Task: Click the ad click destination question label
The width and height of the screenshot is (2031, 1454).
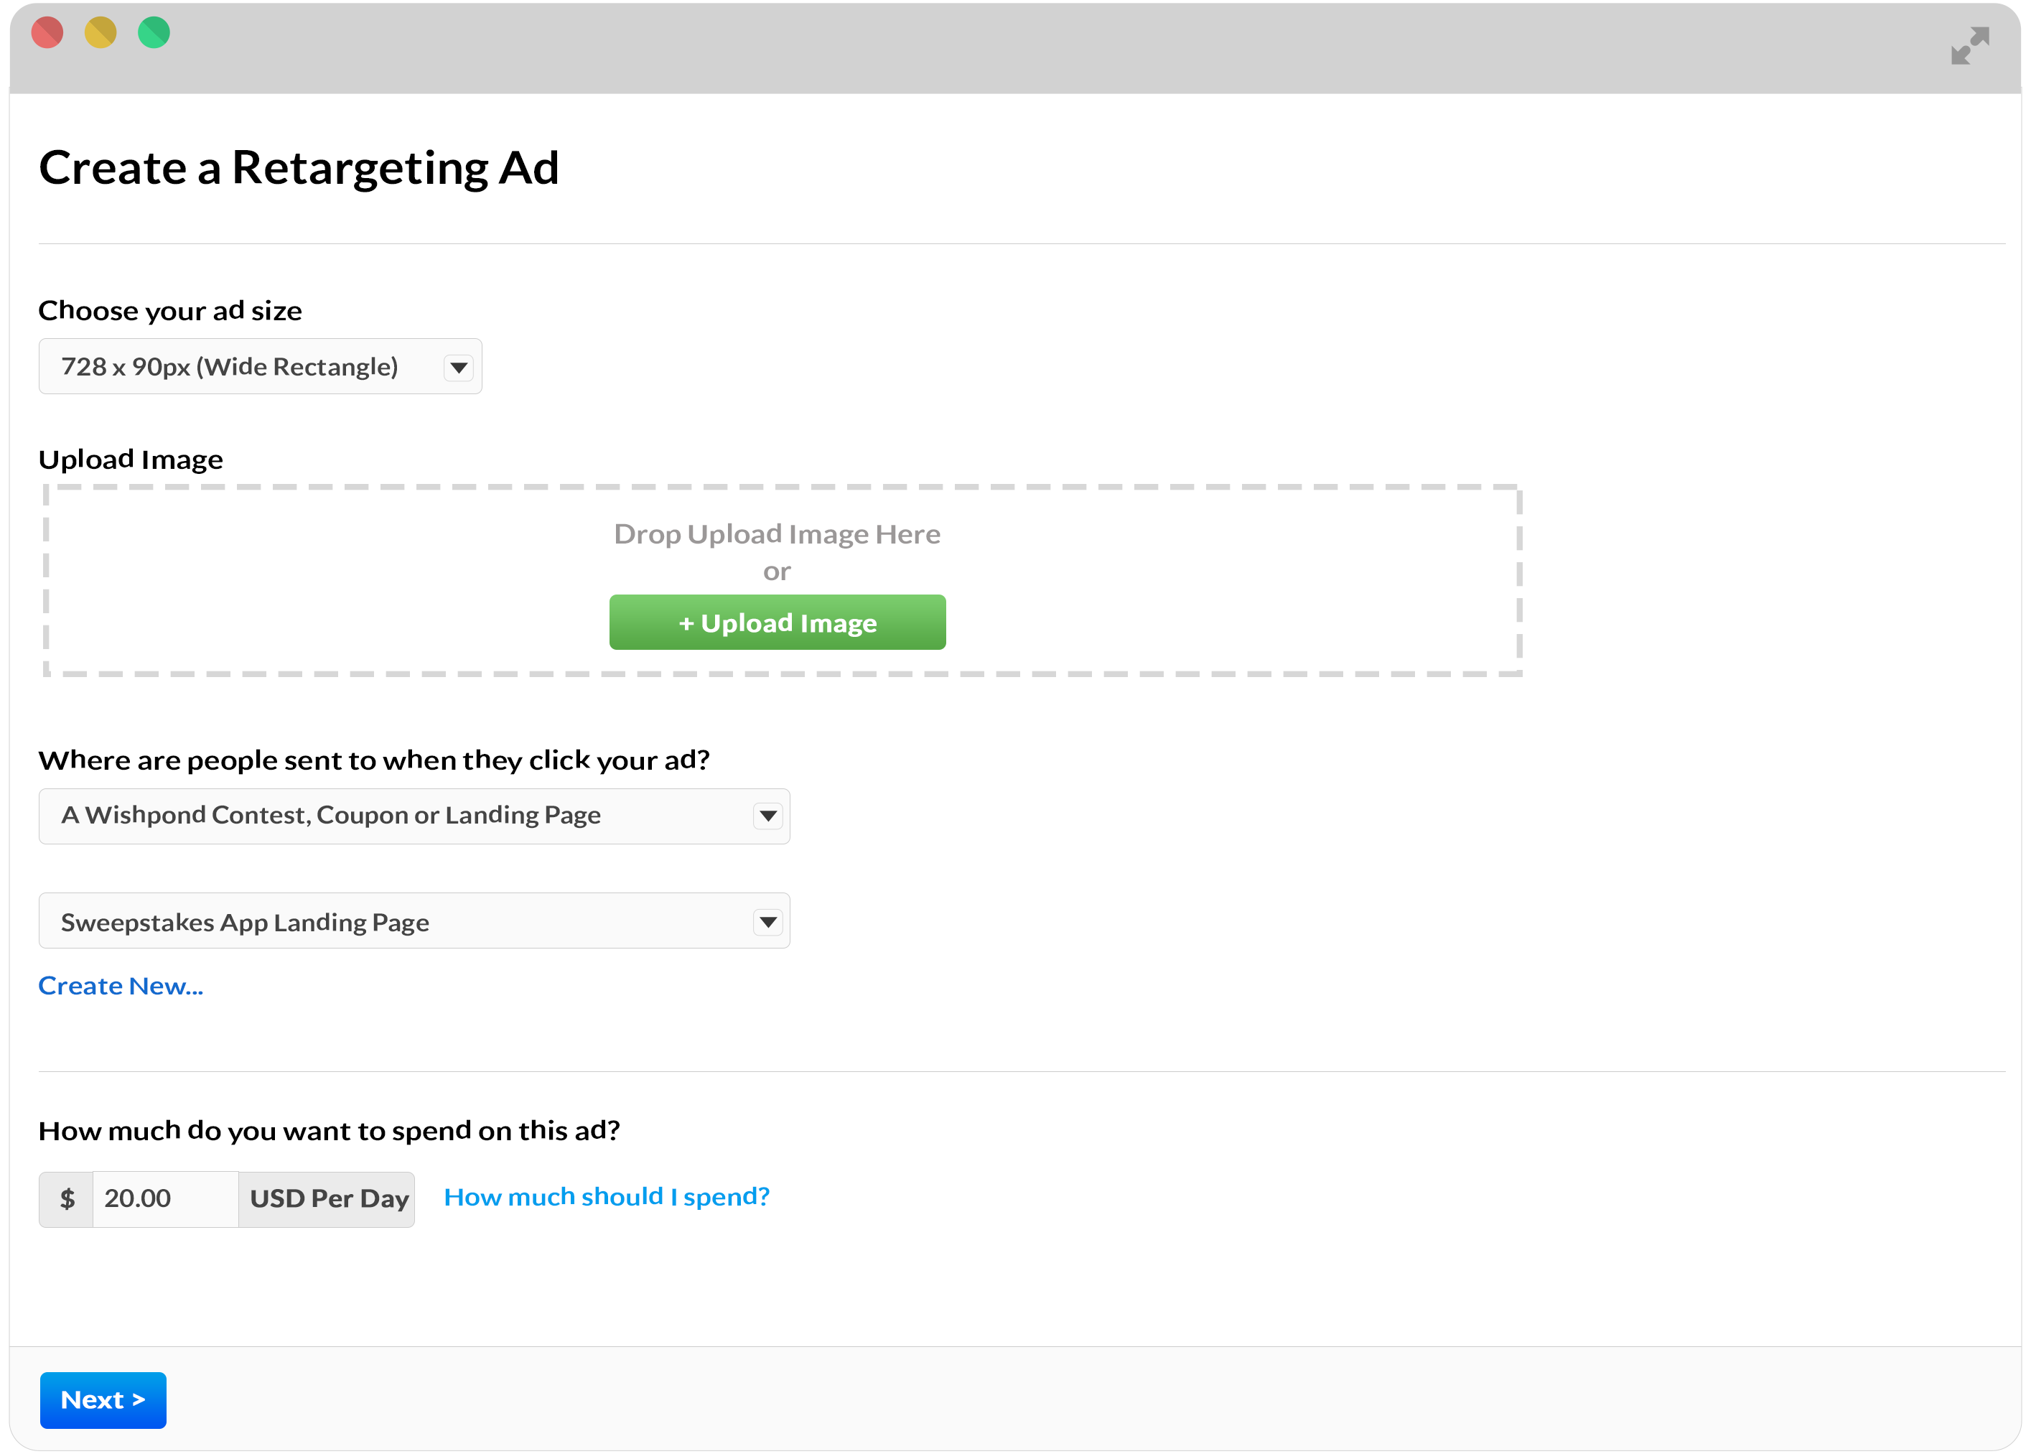Action: [x=374, y=760]
